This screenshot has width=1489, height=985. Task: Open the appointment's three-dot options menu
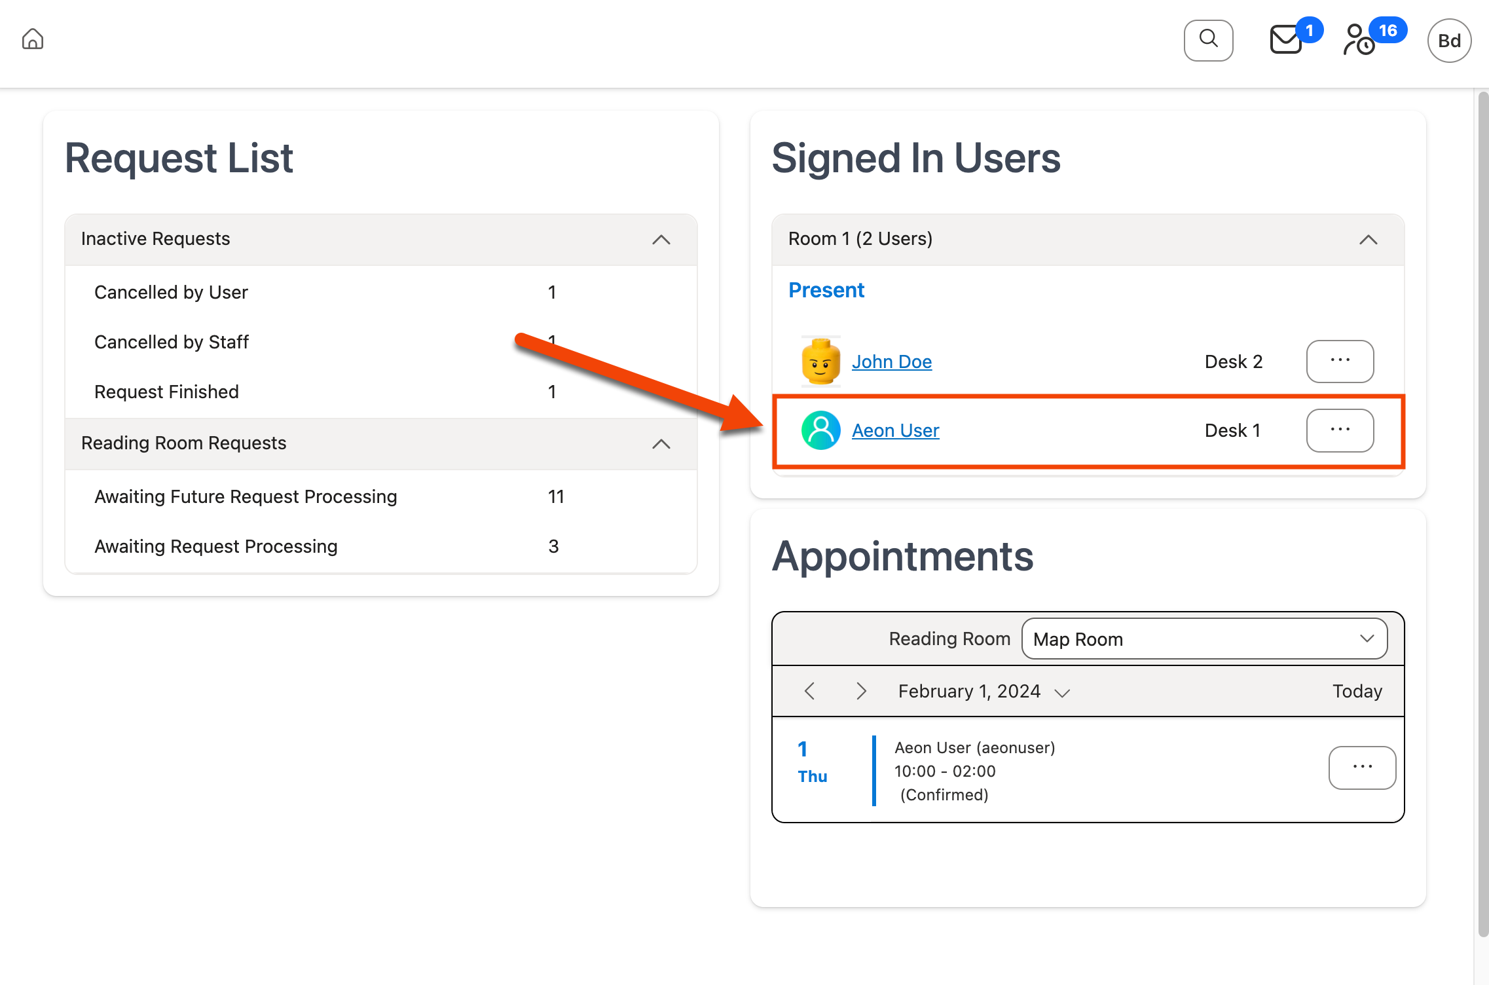click(1362, 768)
